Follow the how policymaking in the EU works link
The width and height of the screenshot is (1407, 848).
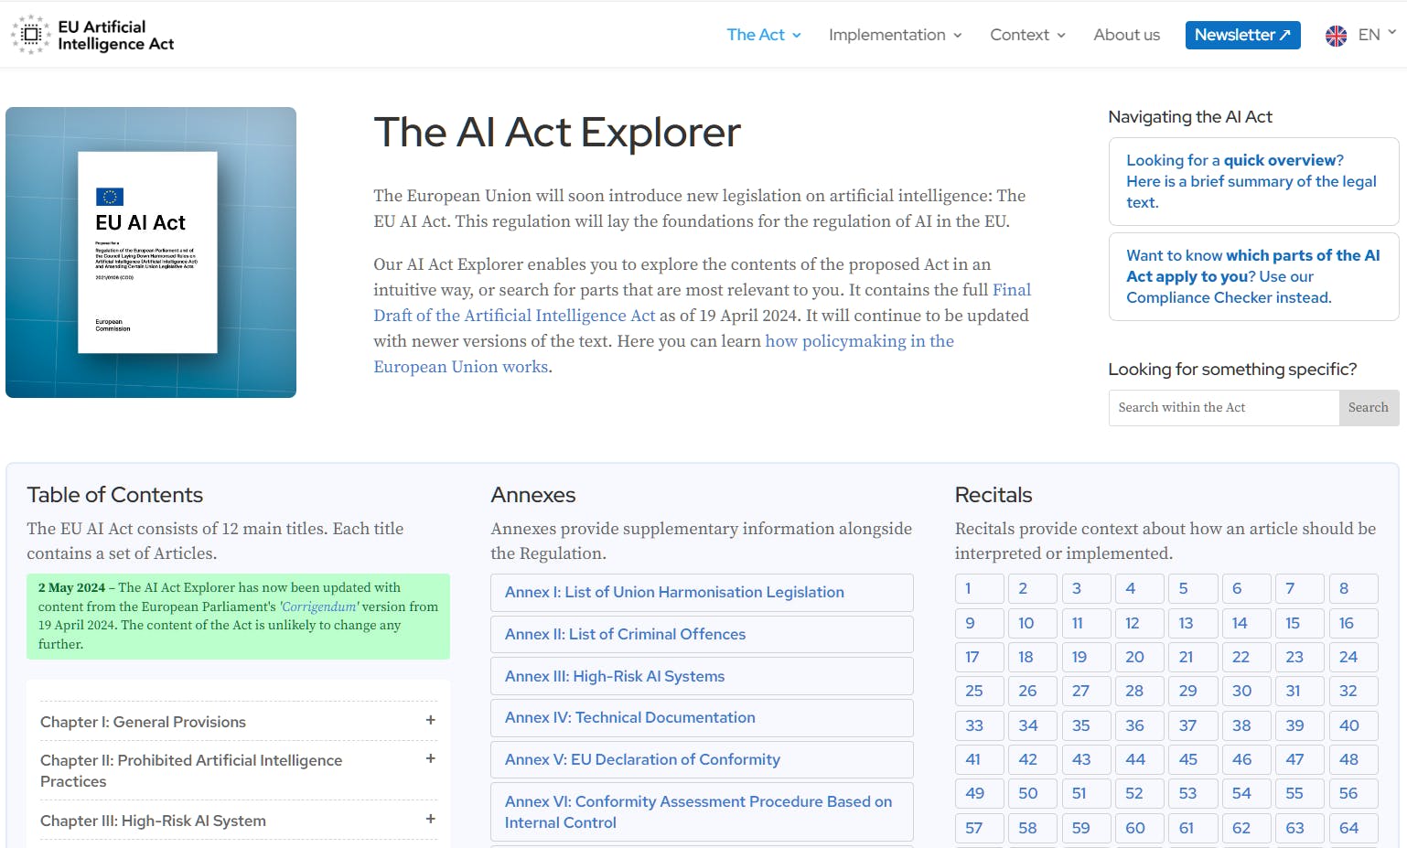pyautogui.click(x=663, y=354)
